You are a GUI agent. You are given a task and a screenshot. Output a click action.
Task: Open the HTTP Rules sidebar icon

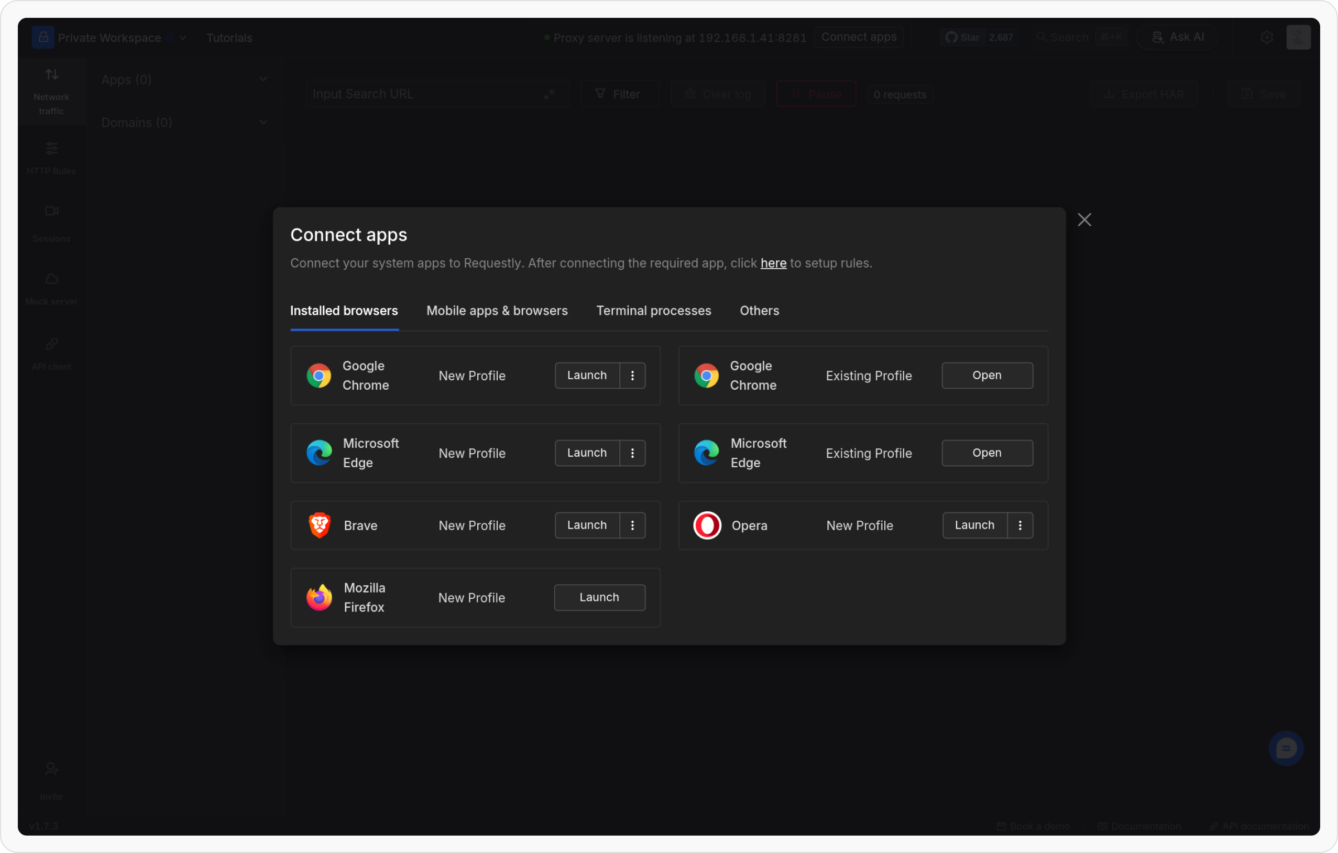[51, 148]
